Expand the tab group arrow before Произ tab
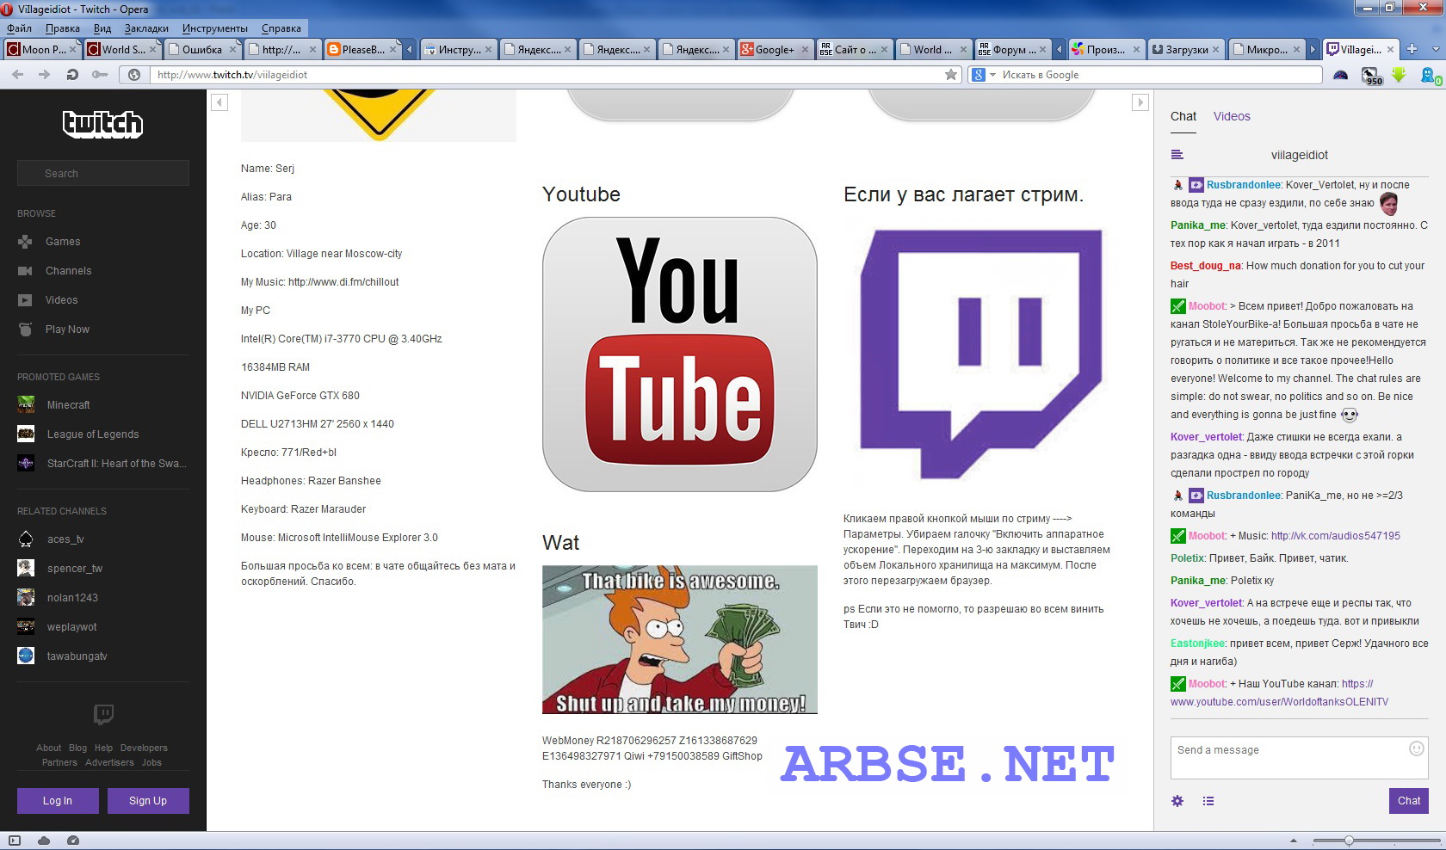The image size is (1446, 850). [1060, 50]
